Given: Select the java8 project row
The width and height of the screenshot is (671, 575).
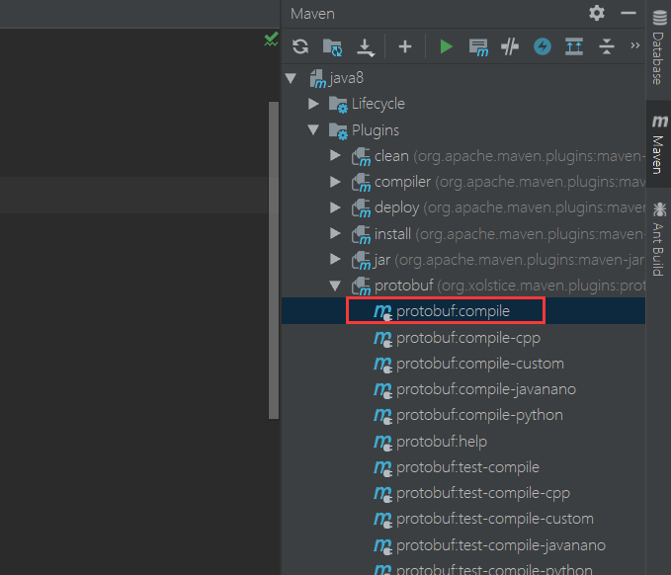Looking at the screenshot, I should click(x=463, y=78).
